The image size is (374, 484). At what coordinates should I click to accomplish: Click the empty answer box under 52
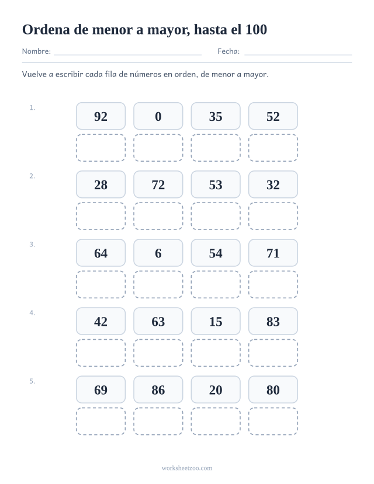[273, 148]
